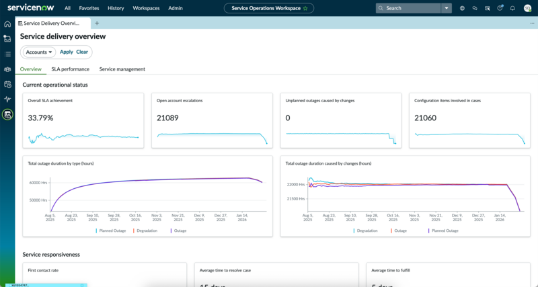
Task: Click the Apply filter button
Action: (x=66, y=52)
